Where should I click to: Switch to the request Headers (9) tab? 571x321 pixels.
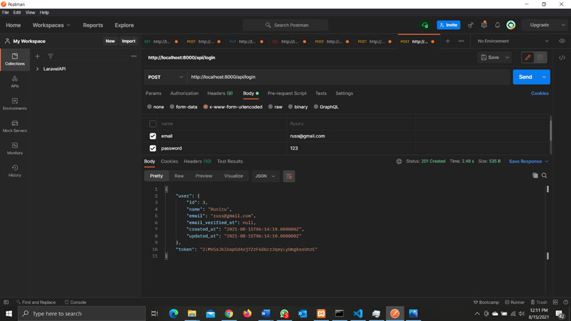point(220,93)
